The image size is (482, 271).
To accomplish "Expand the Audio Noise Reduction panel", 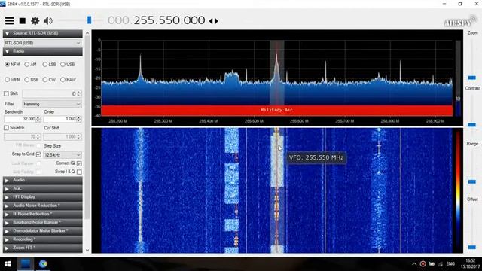I will [x=43, y=206].
